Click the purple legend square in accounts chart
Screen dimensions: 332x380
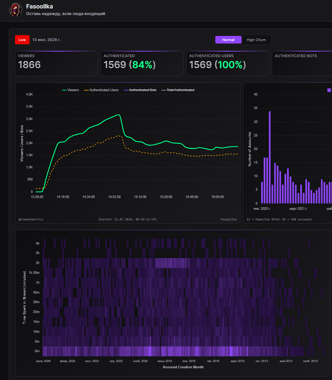(x=329, y=90)
